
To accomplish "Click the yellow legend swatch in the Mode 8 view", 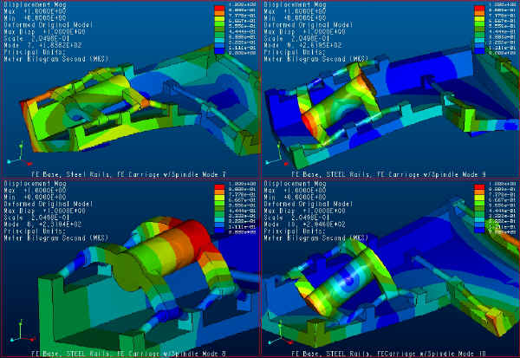I will pyautogui.click(x=219, y=198).
